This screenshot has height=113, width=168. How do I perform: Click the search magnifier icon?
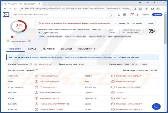coord(110,14)
